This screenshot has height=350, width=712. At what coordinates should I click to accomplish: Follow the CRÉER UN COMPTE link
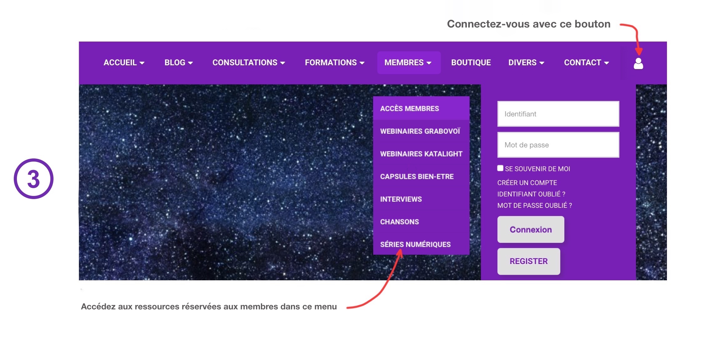click(527, 183)
